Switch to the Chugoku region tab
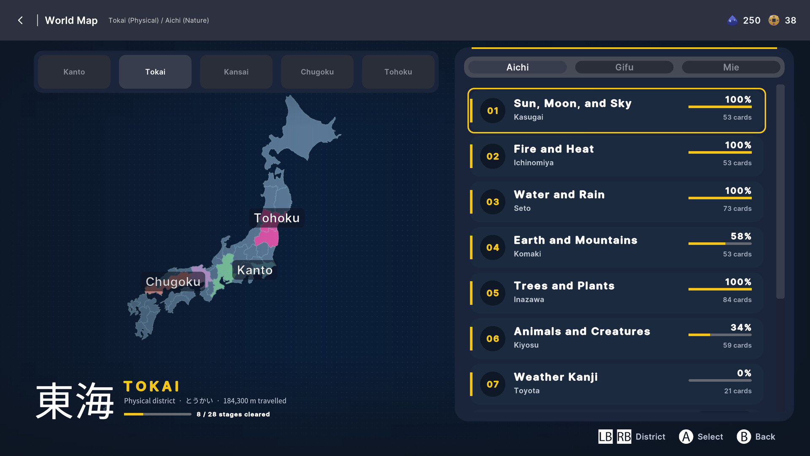The image size is (810, 456). (x=317, y=72)
